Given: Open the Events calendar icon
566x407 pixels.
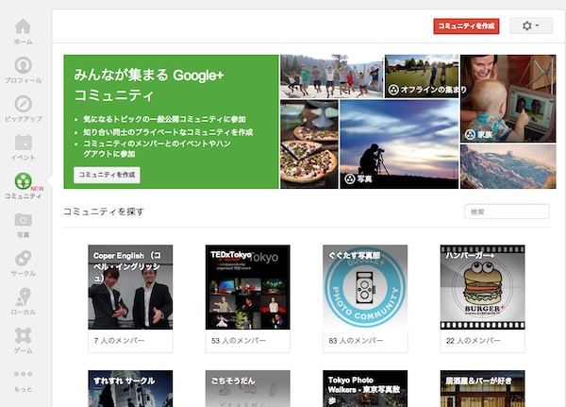Looking at the screenshot, I should 24,143.
